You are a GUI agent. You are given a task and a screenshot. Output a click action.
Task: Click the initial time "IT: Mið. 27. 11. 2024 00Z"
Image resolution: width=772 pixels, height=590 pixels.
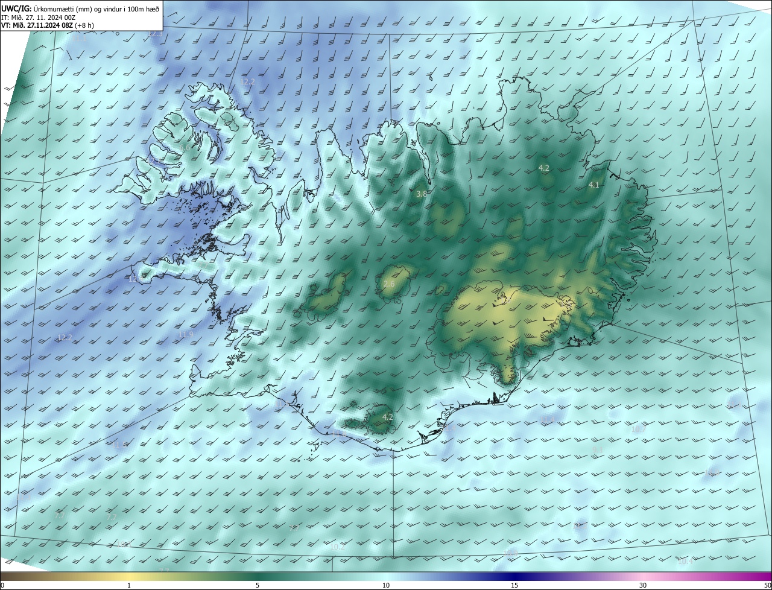point(38,17)
